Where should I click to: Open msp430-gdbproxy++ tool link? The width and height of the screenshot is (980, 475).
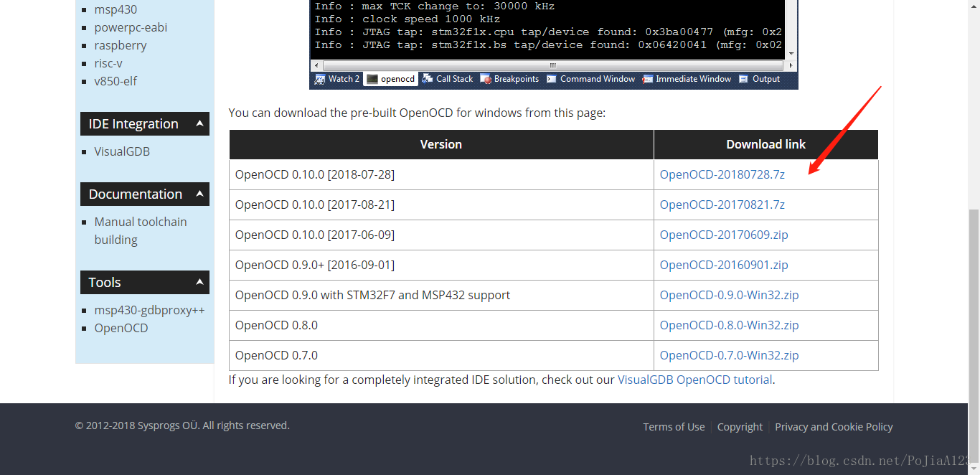point(149,310)
